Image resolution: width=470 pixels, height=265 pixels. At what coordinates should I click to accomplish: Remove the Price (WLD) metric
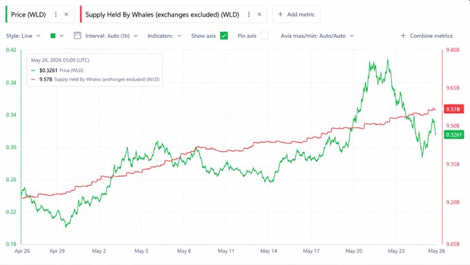66,14
